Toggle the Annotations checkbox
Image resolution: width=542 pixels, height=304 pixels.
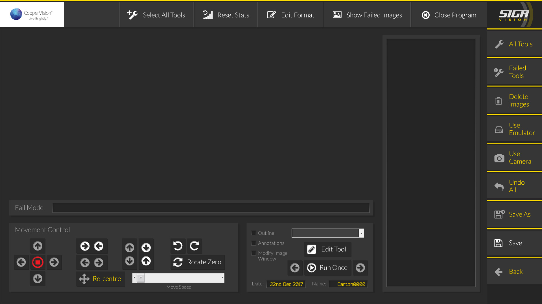tap(253, 243)
